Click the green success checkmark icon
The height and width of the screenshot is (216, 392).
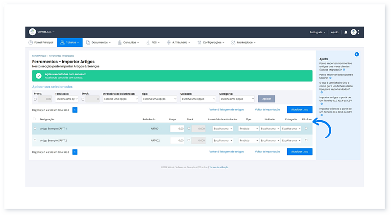click(38, 76)
